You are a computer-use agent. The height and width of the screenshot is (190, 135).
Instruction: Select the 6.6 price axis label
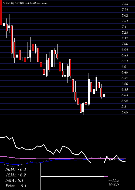tap(124, 67)
